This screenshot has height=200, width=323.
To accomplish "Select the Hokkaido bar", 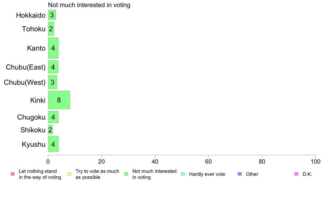I will (52, 15).
